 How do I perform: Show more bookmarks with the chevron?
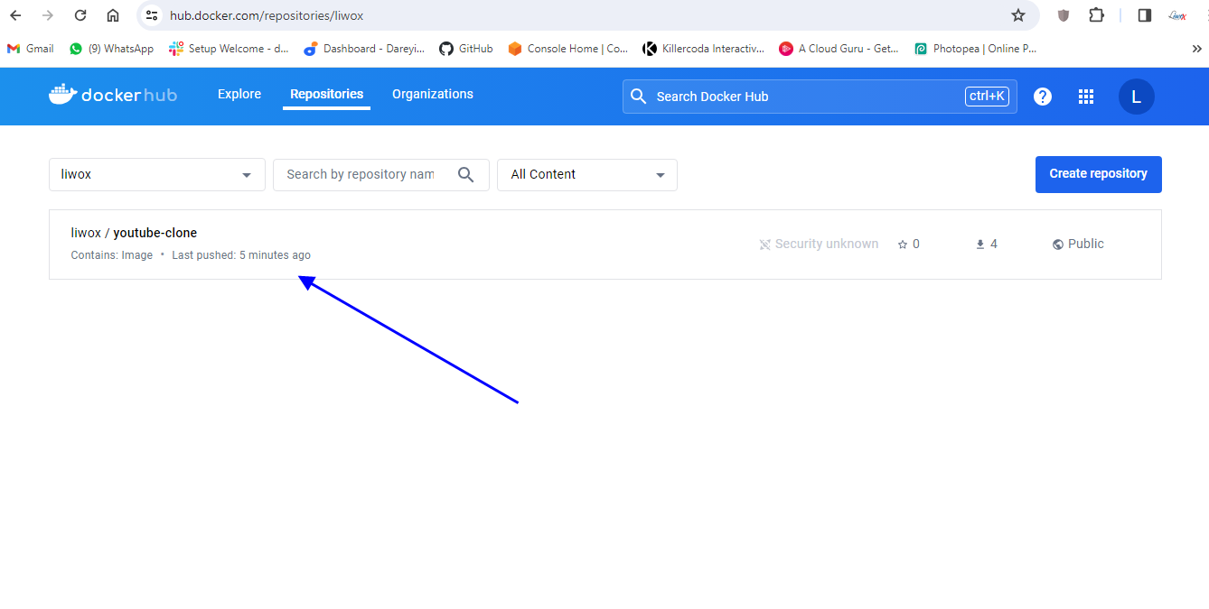(x=1197, y=49)
